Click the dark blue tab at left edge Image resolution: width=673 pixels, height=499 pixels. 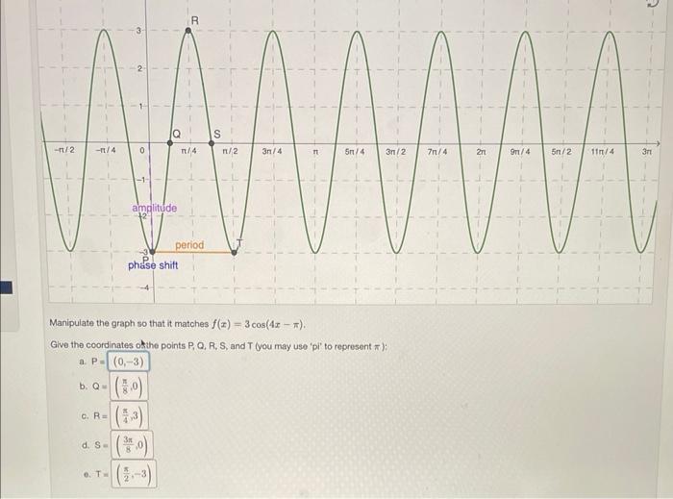tap(6, 287)
